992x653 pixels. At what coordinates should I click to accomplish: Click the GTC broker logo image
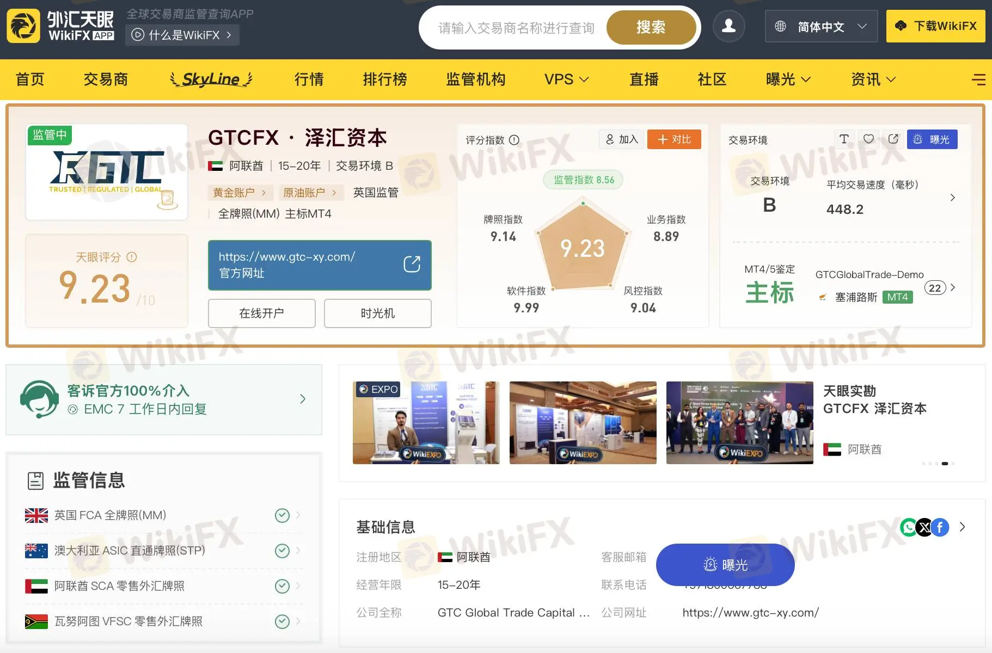click(107, 172)
